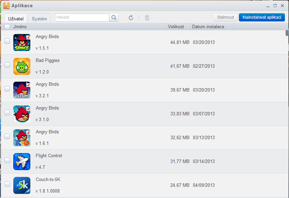Screen dimensions: 289x198
Task: Click the vertical scrollbar thumb
Action: click(x=287, y=33)
